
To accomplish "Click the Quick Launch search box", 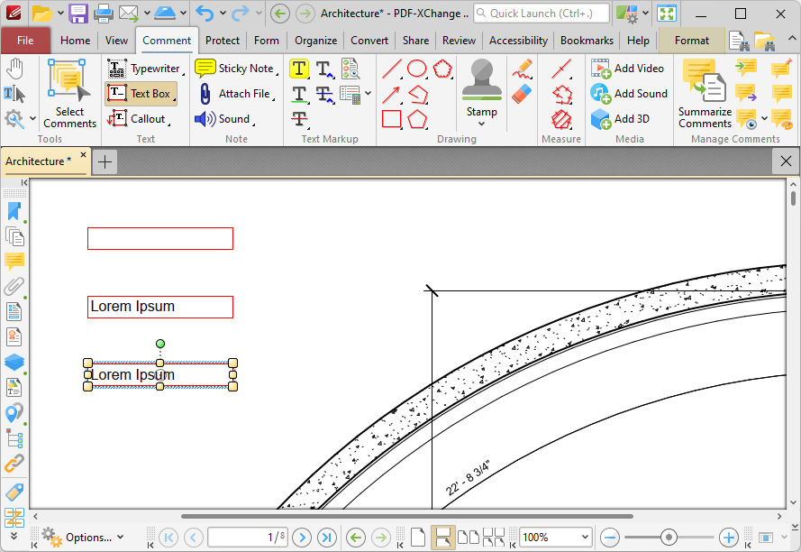I will [542, 14].
